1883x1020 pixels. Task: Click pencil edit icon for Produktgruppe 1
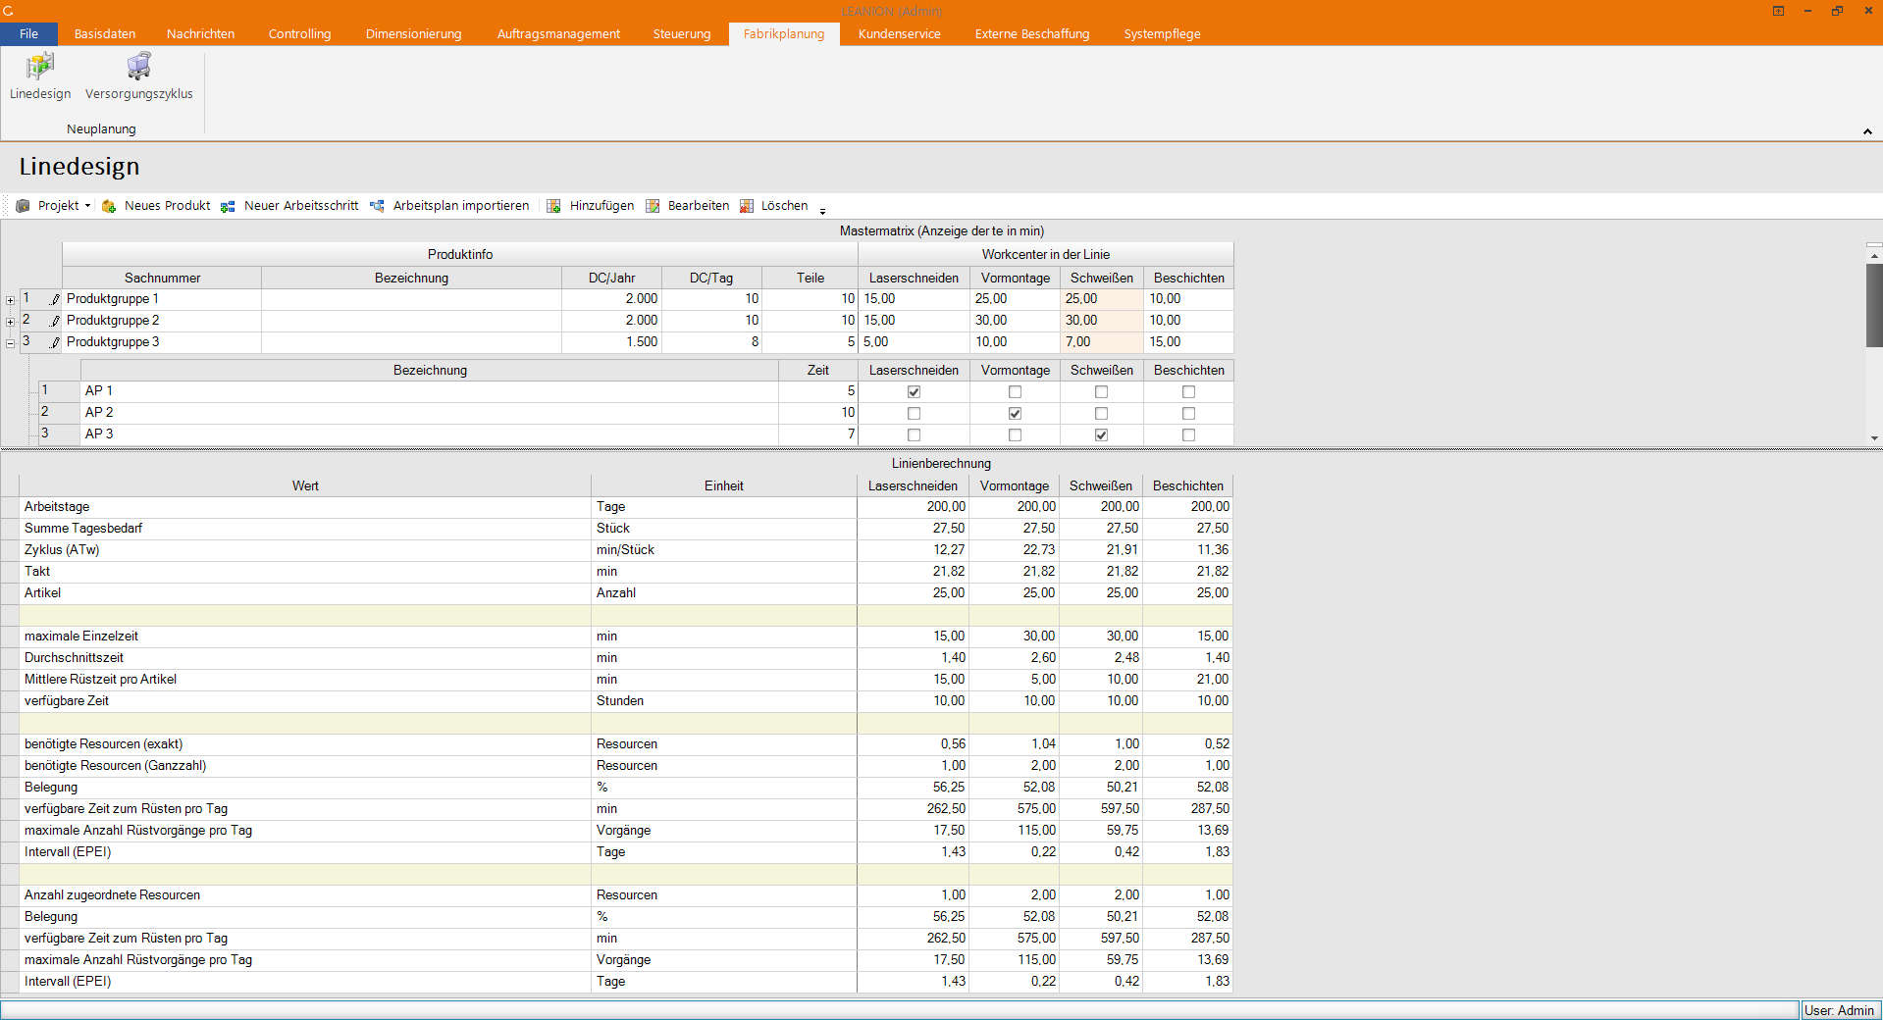click(55, 299)
